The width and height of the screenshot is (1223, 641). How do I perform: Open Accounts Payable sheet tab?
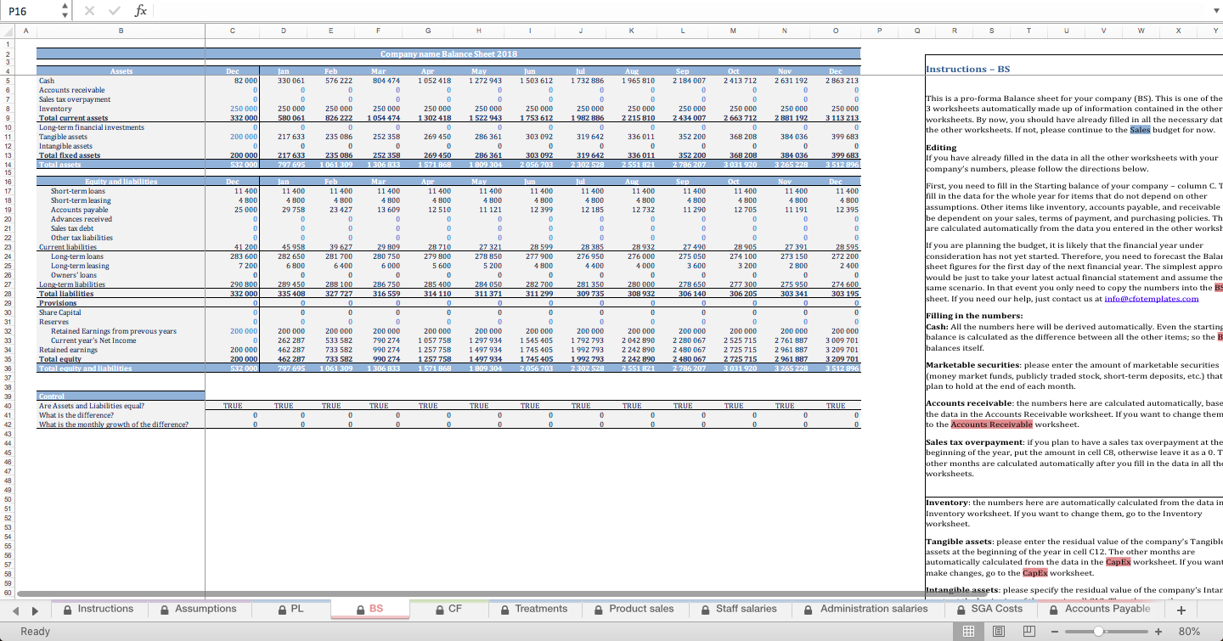[x=1100, y=609]
